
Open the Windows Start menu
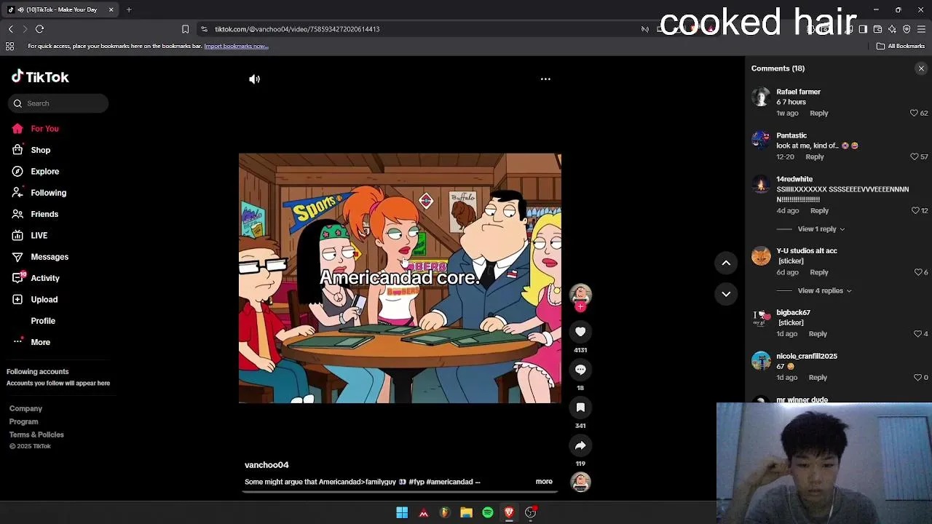pos(402,513)
